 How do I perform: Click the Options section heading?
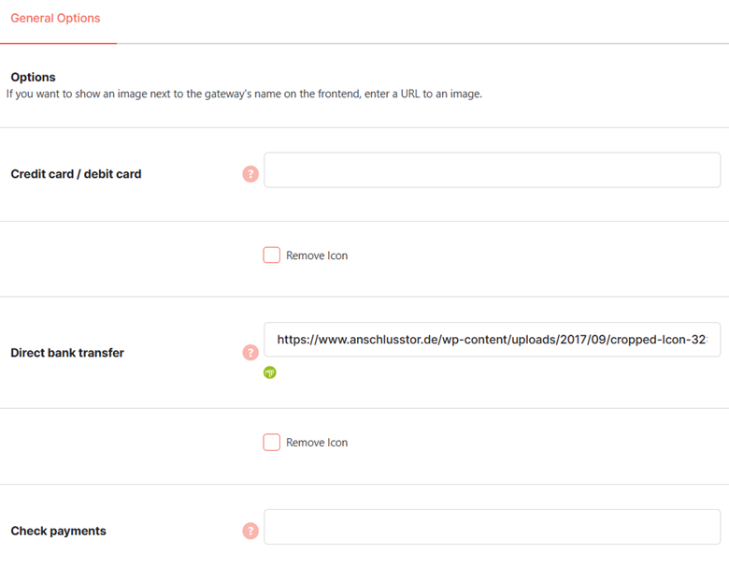point(33,78)
